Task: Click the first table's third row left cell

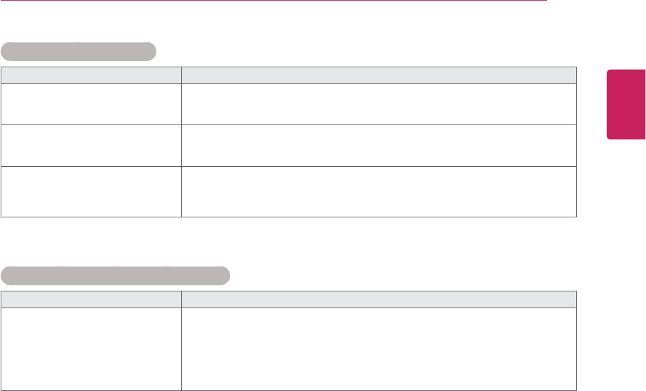Action: pos(91,191)
